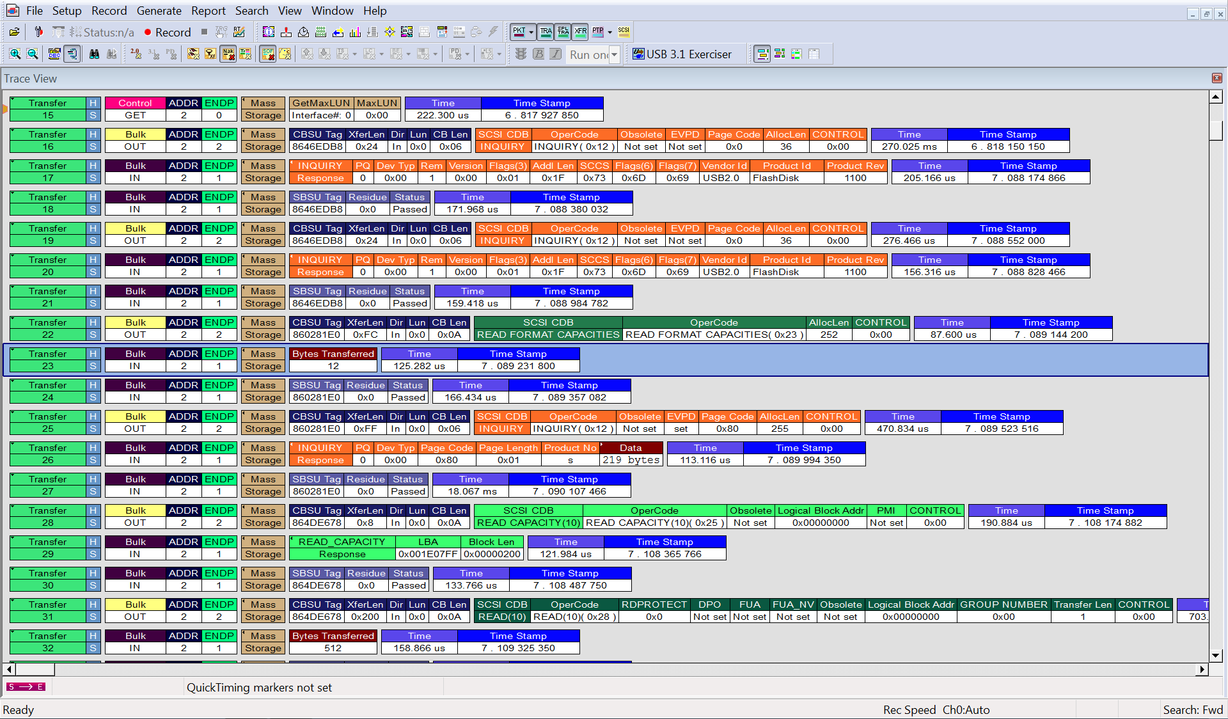The image size is (1228, 719).
Task: Click the Zoom In magnifier icon
Action: point(15,54)
